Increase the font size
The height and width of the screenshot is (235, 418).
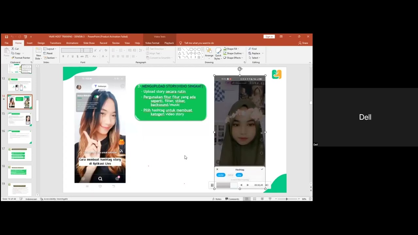pos(95,50)
